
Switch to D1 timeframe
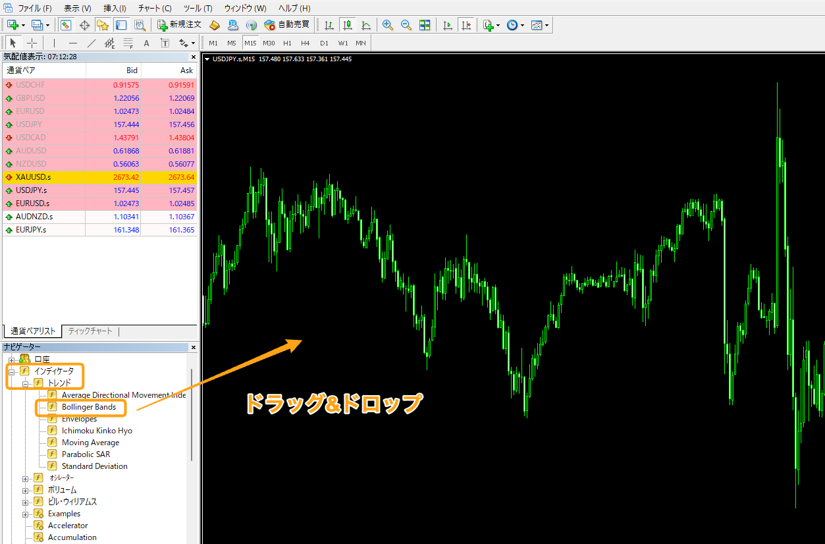[x=324, y=43]
